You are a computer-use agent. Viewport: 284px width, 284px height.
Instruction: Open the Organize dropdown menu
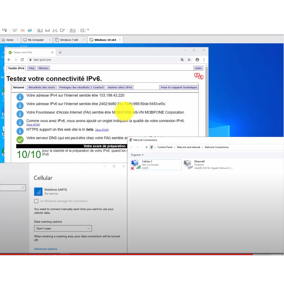pos(137,155)
